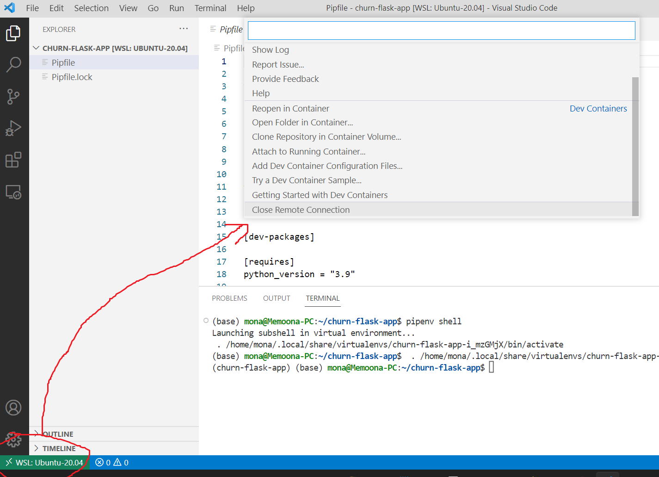This screenshot has width=659, height=477.
Task: Choose Attach to Running Container... option
Action: pyautogui.click(x=438, y=151)
